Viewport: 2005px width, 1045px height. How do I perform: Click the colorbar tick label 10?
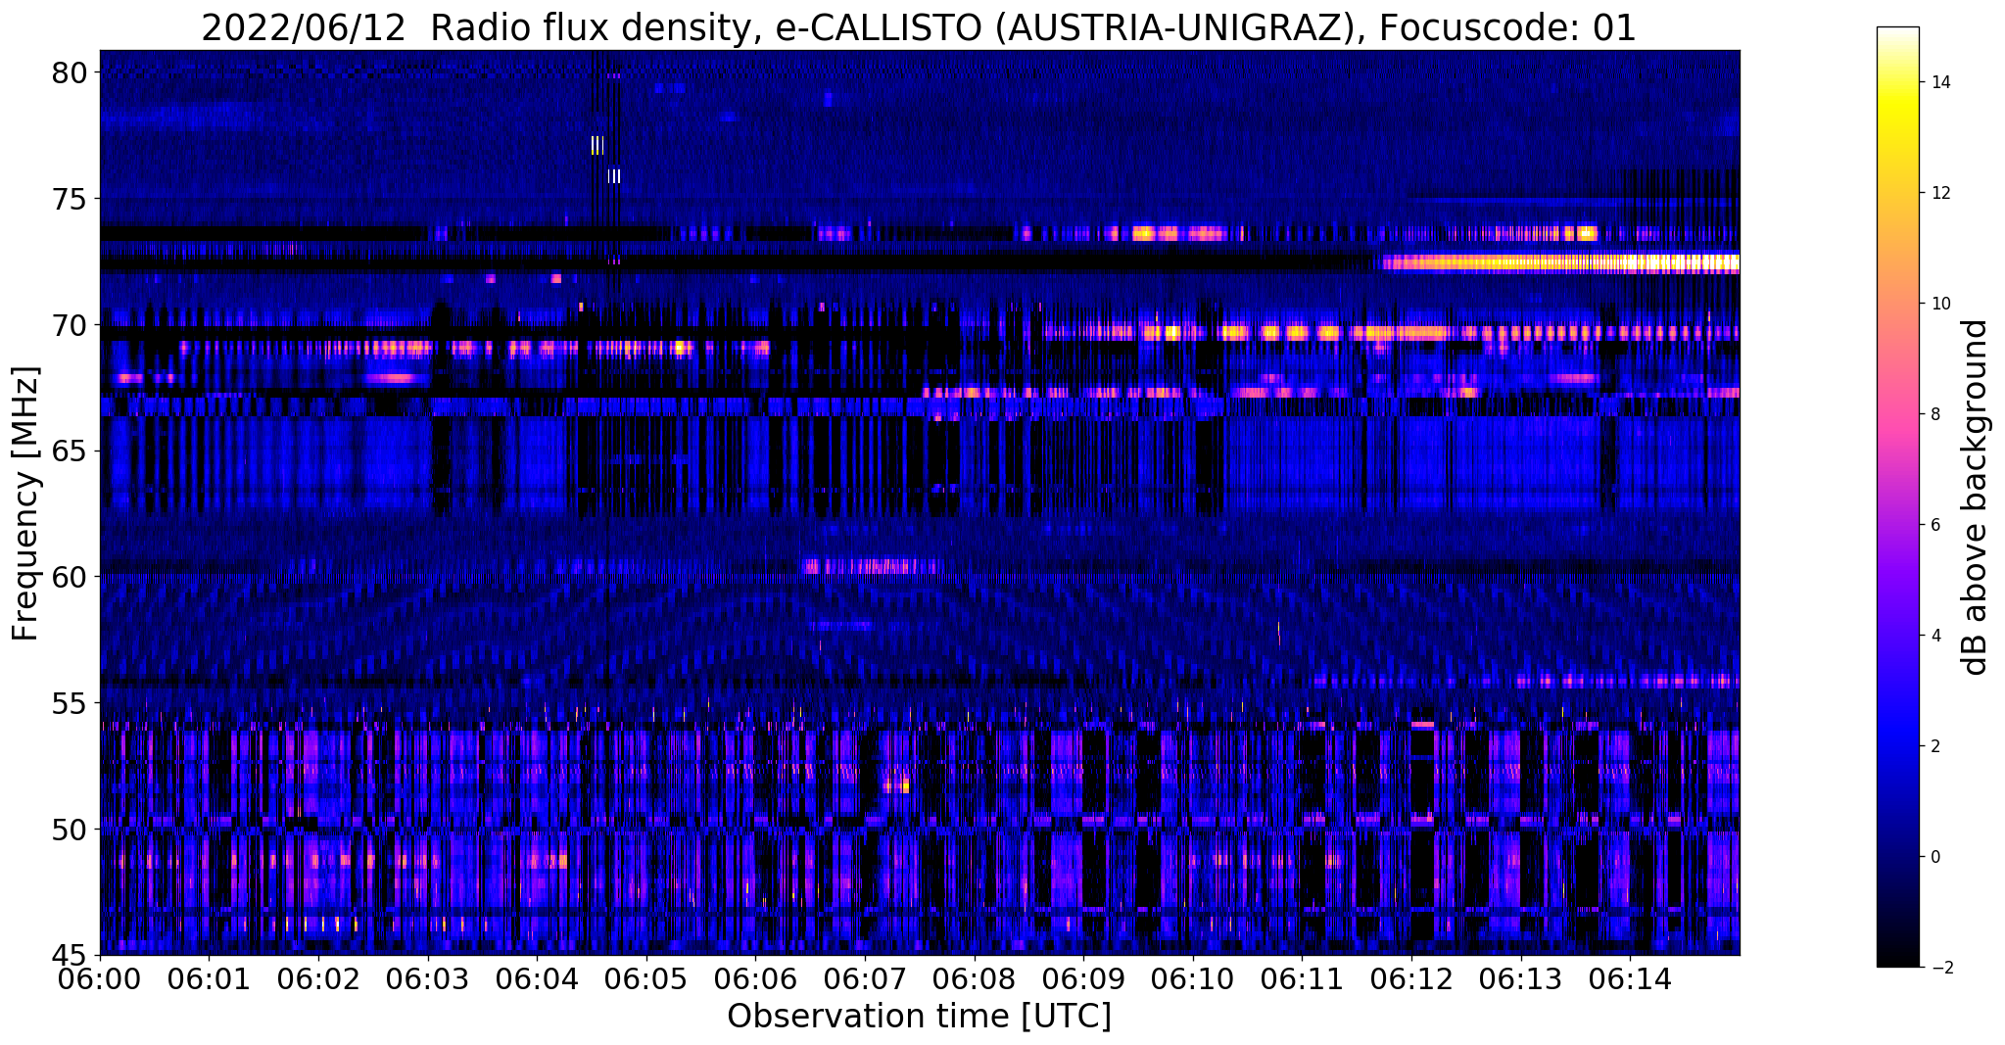click(x=1939, y=304)
